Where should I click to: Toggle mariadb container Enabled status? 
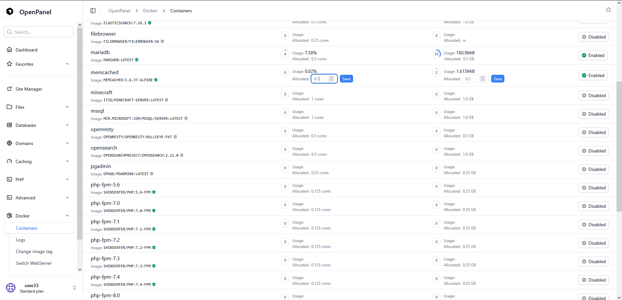pos(593,55)
